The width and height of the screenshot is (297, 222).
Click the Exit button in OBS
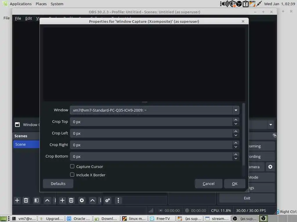(x=247, y=198)
